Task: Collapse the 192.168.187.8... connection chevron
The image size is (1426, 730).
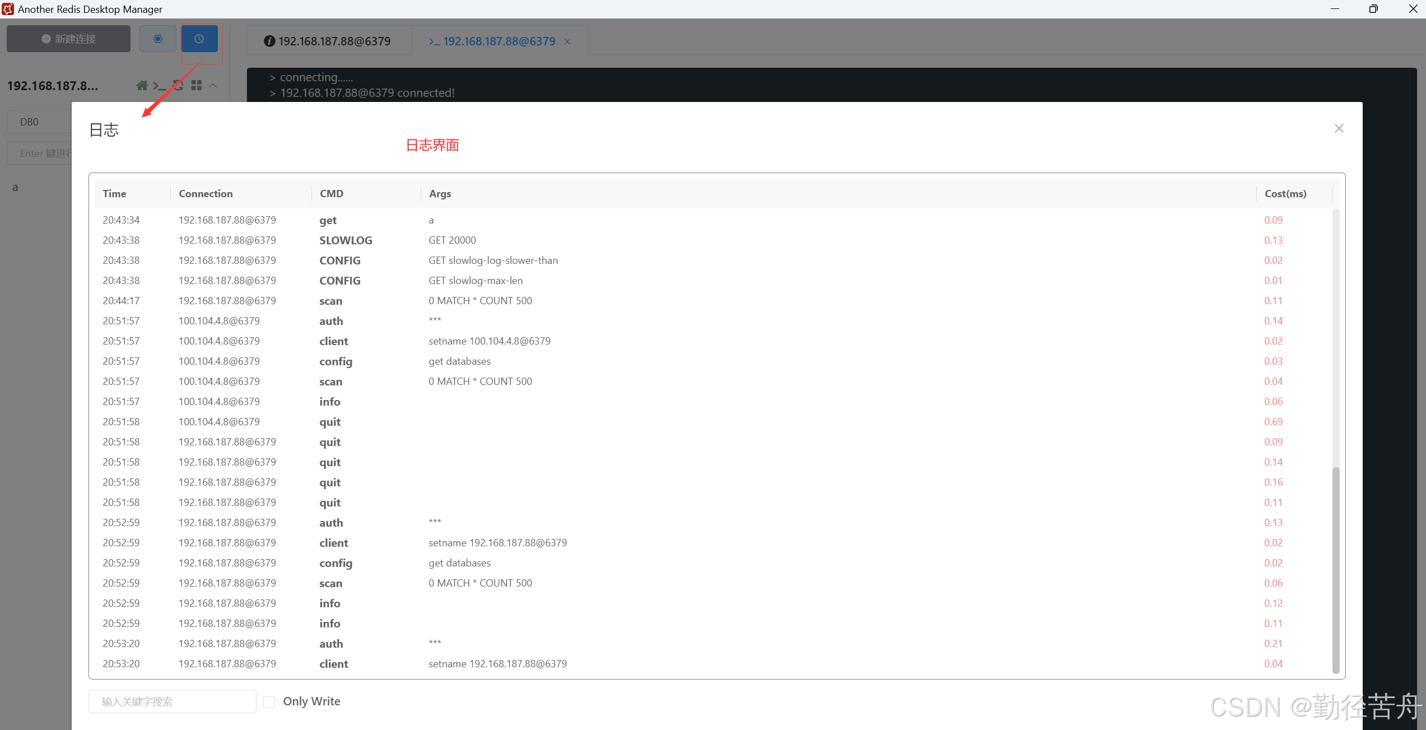Action: coord(213,85)
